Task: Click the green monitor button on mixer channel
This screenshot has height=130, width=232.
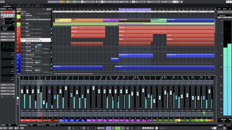Action: pyautogui.click(x=204, y=113)
